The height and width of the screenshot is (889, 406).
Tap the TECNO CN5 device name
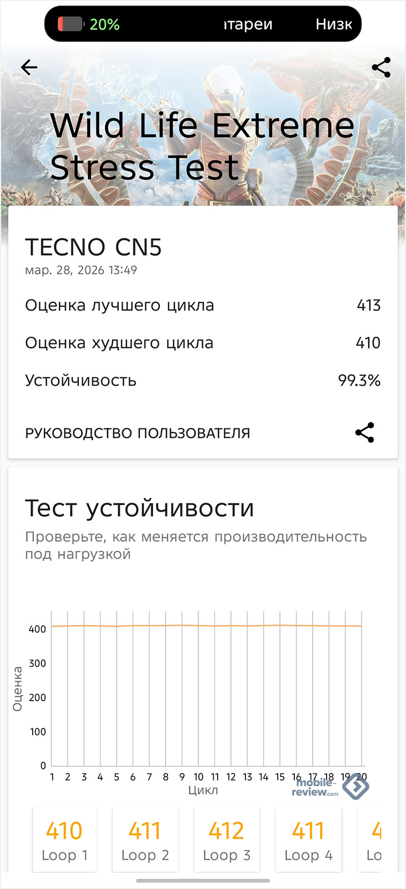[93, 247]
